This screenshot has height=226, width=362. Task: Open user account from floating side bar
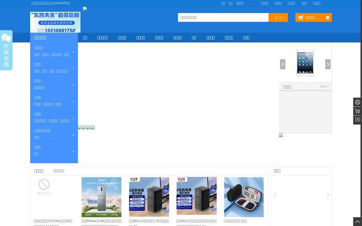357,102
